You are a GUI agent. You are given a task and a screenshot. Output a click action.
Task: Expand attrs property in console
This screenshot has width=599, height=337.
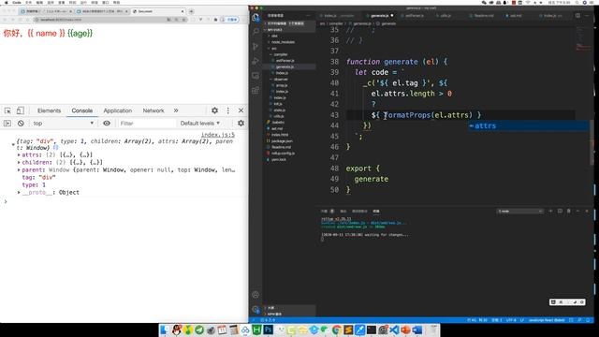coord(19,154)
